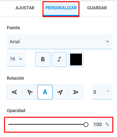The height and width of the screenshot is (137, 117).
Task: Toggle bold with the B button
Action: coord(43,59)
